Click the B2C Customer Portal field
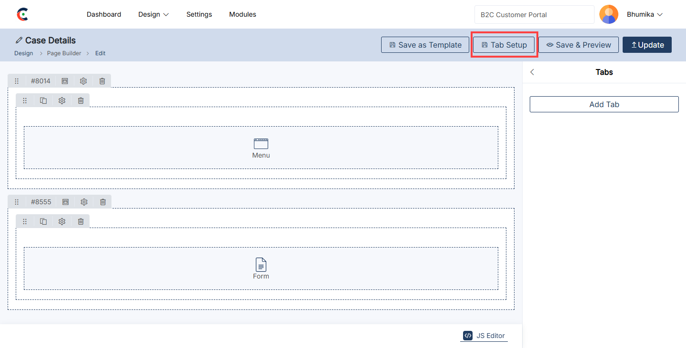This screenshot has width=686, height=348. (x=534, y=15)
